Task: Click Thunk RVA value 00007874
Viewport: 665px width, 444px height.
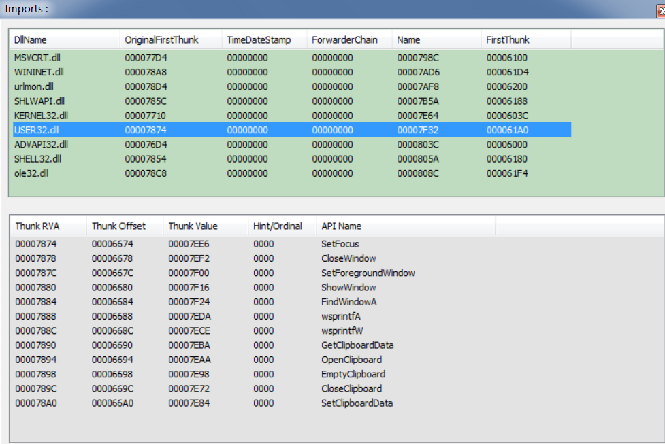Action: (x=36, y=244)
